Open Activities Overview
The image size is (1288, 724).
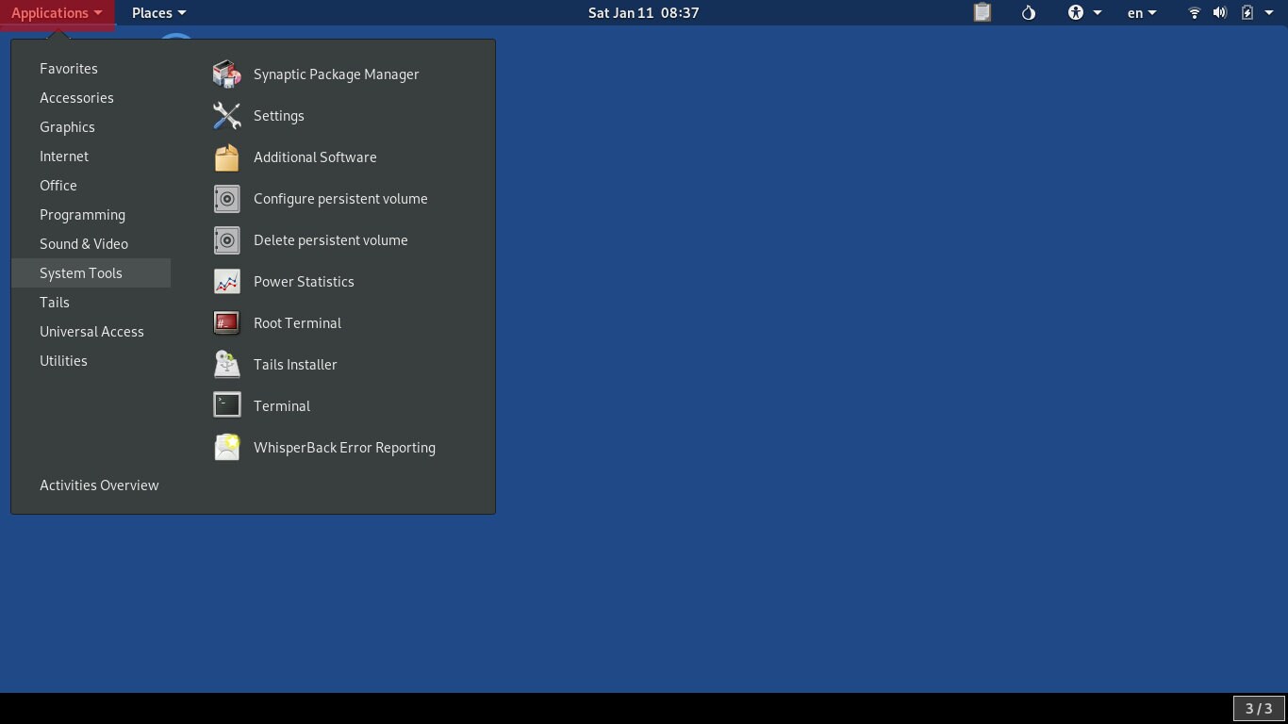tap(99, 485)
